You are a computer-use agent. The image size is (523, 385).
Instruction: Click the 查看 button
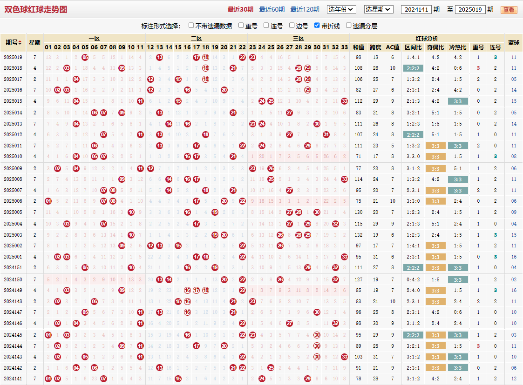tap(509, 10)
